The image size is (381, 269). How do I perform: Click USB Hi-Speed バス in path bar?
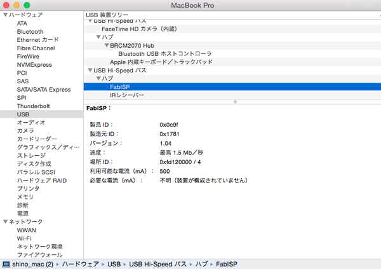tap(157, 264)
